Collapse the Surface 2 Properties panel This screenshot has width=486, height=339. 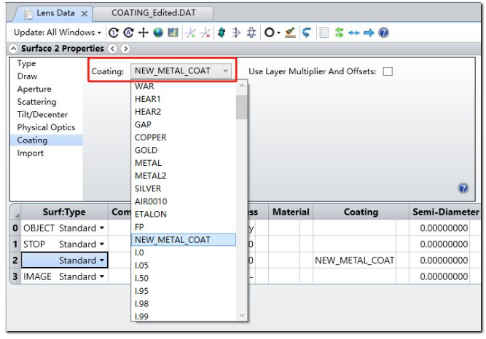pos(13,49)
